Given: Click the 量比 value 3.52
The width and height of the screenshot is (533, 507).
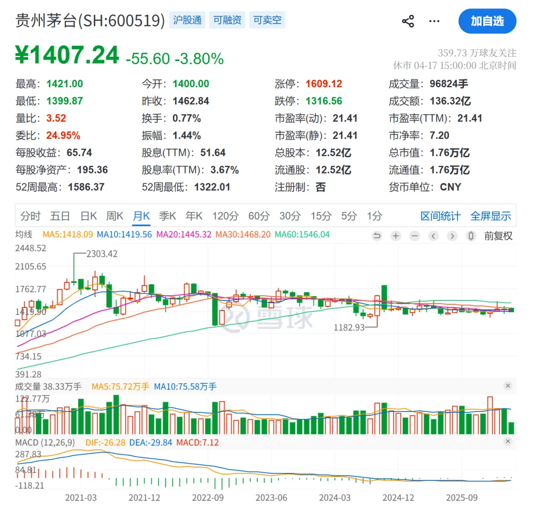Looking at the screenshot, I should click(56, 118).
